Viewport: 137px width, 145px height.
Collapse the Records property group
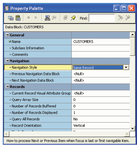[7, 87]
